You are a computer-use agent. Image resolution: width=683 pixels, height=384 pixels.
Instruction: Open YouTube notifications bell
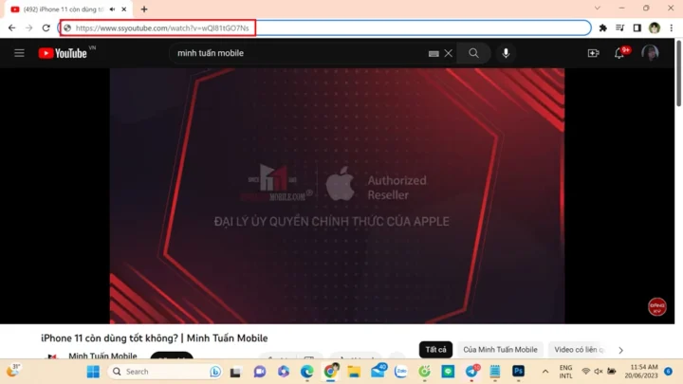[x=618, y=53]
